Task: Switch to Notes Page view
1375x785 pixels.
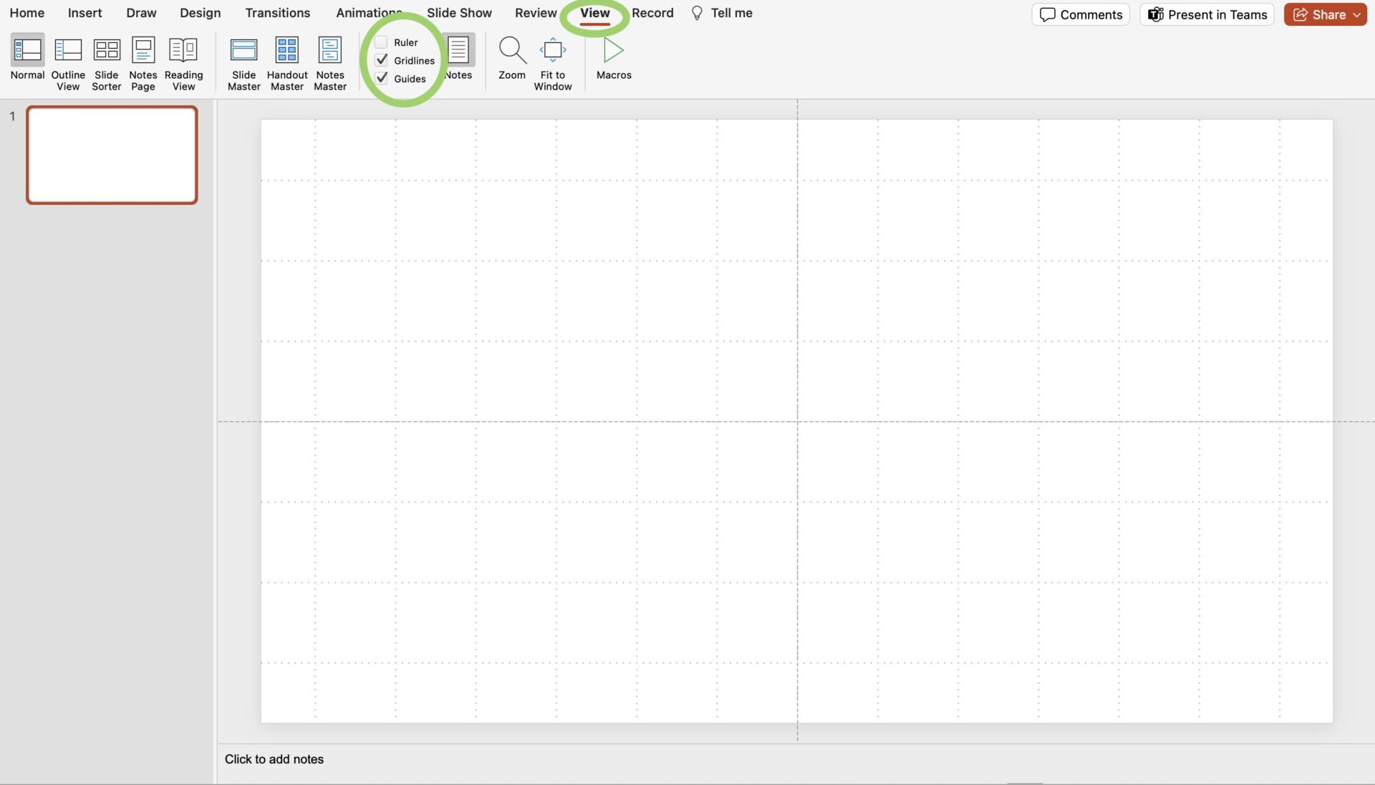Action: [x=143, y=64]
